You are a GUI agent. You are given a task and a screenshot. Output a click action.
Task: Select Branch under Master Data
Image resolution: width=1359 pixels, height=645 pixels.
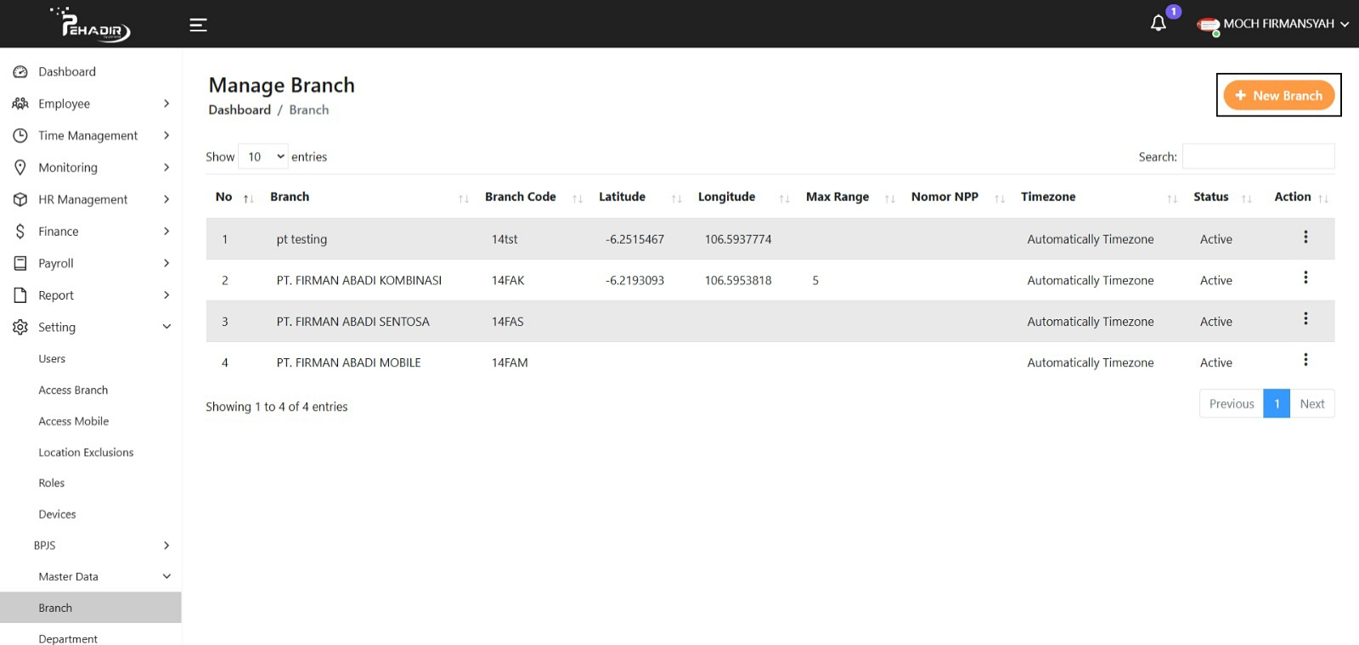click(x=91, y=608)
